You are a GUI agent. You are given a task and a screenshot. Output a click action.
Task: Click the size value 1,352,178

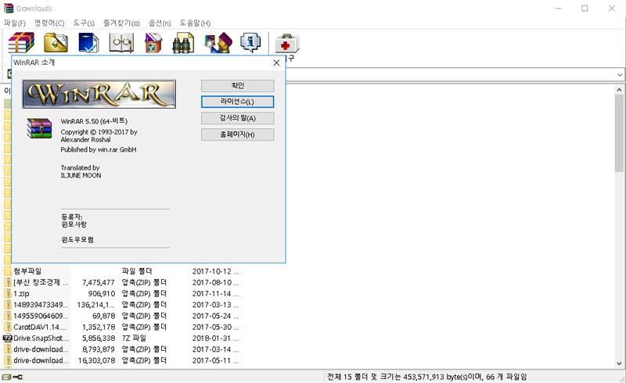click(x=99, y=328)
